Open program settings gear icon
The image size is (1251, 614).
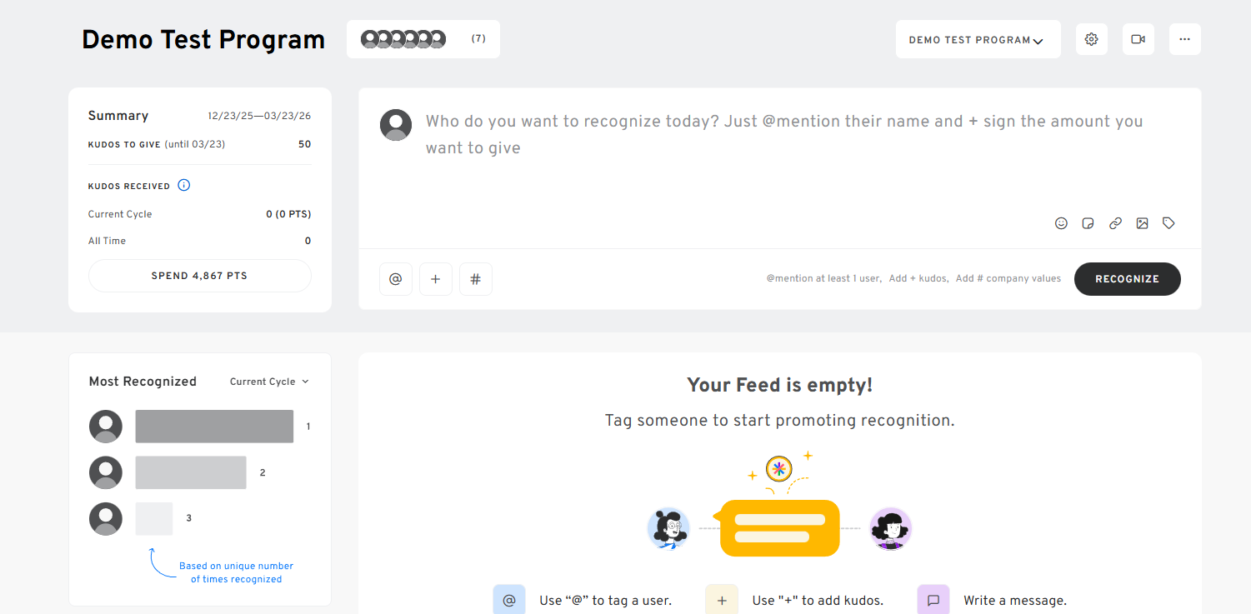coord(1092,39)
